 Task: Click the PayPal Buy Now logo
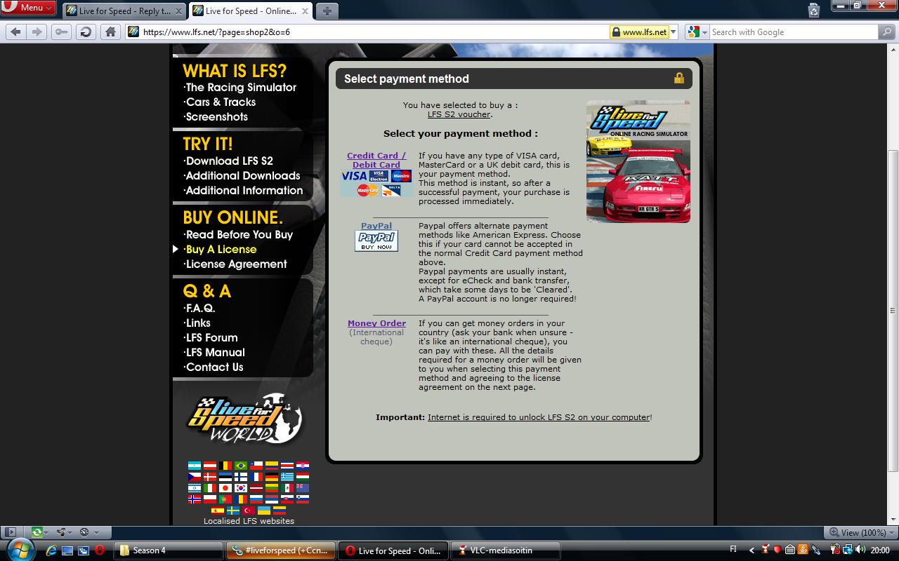click(x=376, y=241)
